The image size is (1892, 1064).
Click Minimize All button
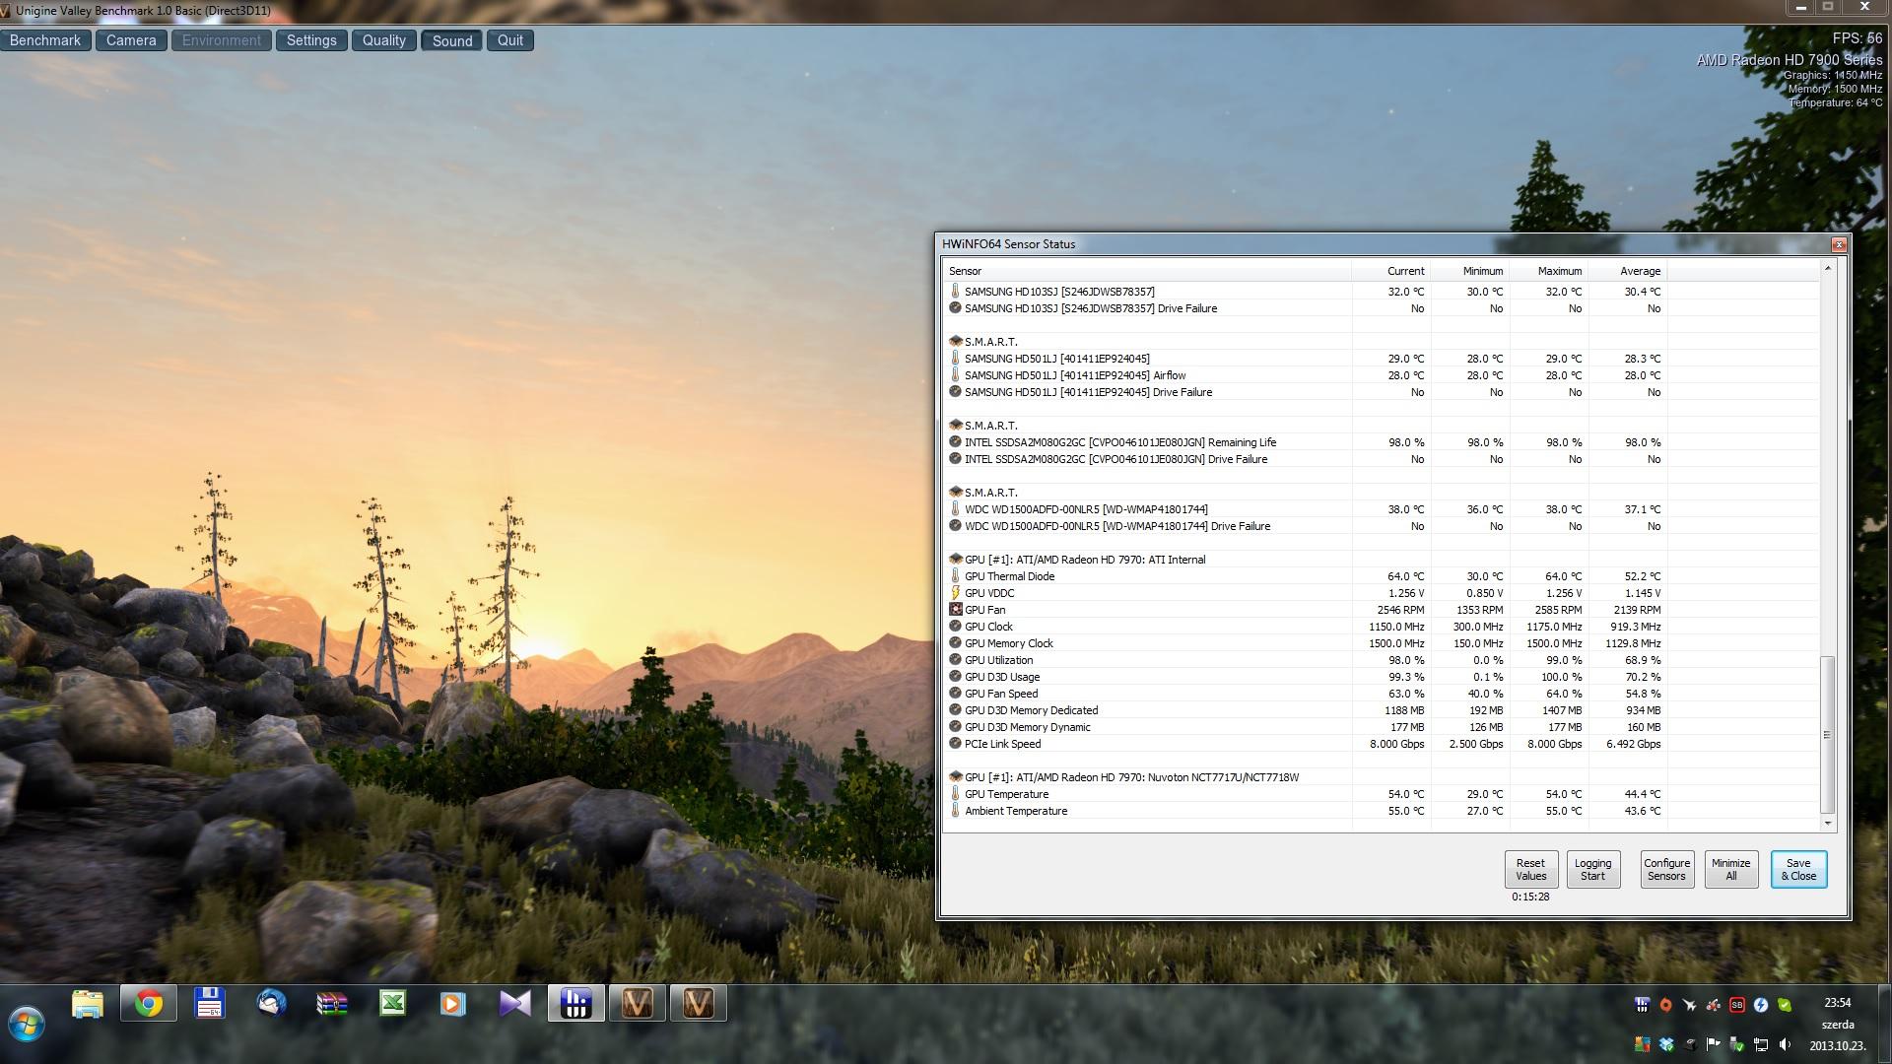(x=1730, y=869)
